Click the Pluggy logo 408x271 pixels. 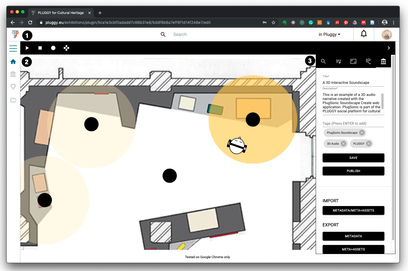[x=15, y=34]
